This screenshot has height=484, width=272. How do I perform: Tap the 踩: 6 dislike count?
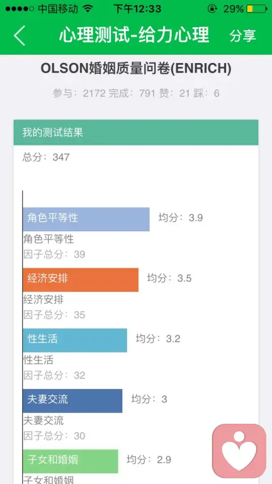click(206, 93)
